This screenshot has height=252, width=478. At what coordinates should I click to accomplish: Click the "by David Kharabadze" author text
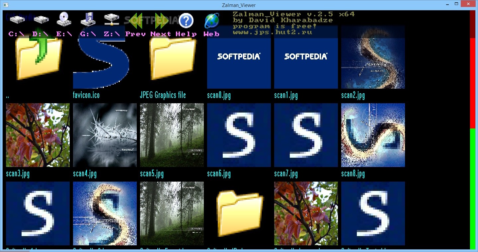283,20
